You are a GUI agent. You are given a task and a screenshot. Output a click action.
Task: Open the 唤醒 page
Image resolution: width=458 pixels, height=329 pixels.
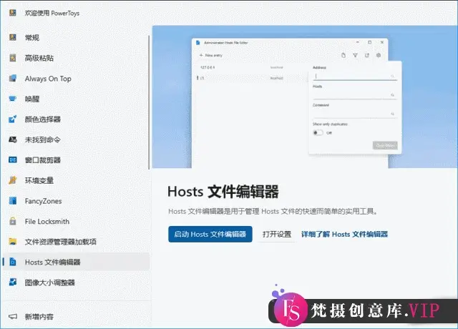[76, 99]
